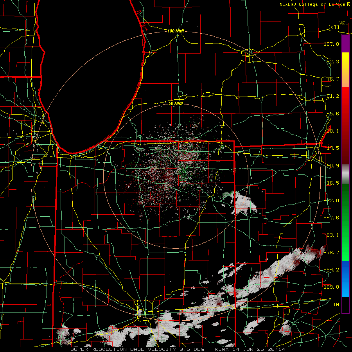Select the -94.2 velocity scale value
The height and width of the screenshot is (352, 352).
pos(331,270)
